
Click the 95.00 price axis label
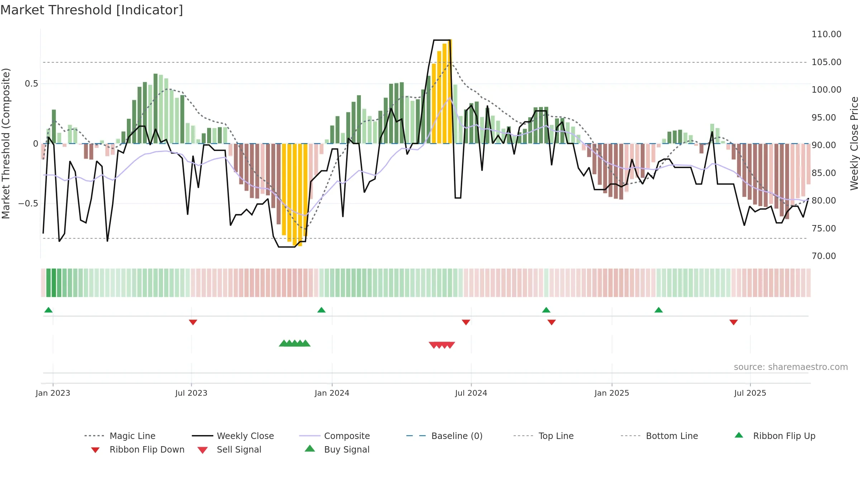click(824, 118)
